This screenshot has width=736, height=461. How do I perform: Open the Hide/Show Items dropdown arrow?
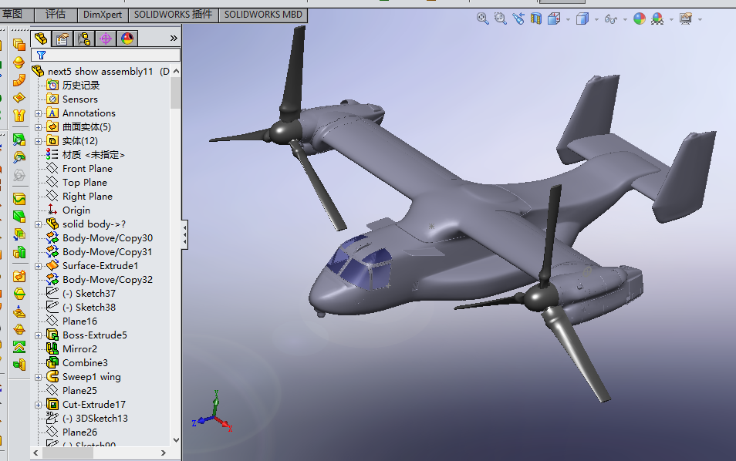coord(625,20)
